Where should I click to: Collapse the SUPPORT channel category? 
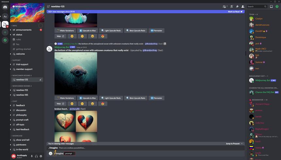click(16, 60)
